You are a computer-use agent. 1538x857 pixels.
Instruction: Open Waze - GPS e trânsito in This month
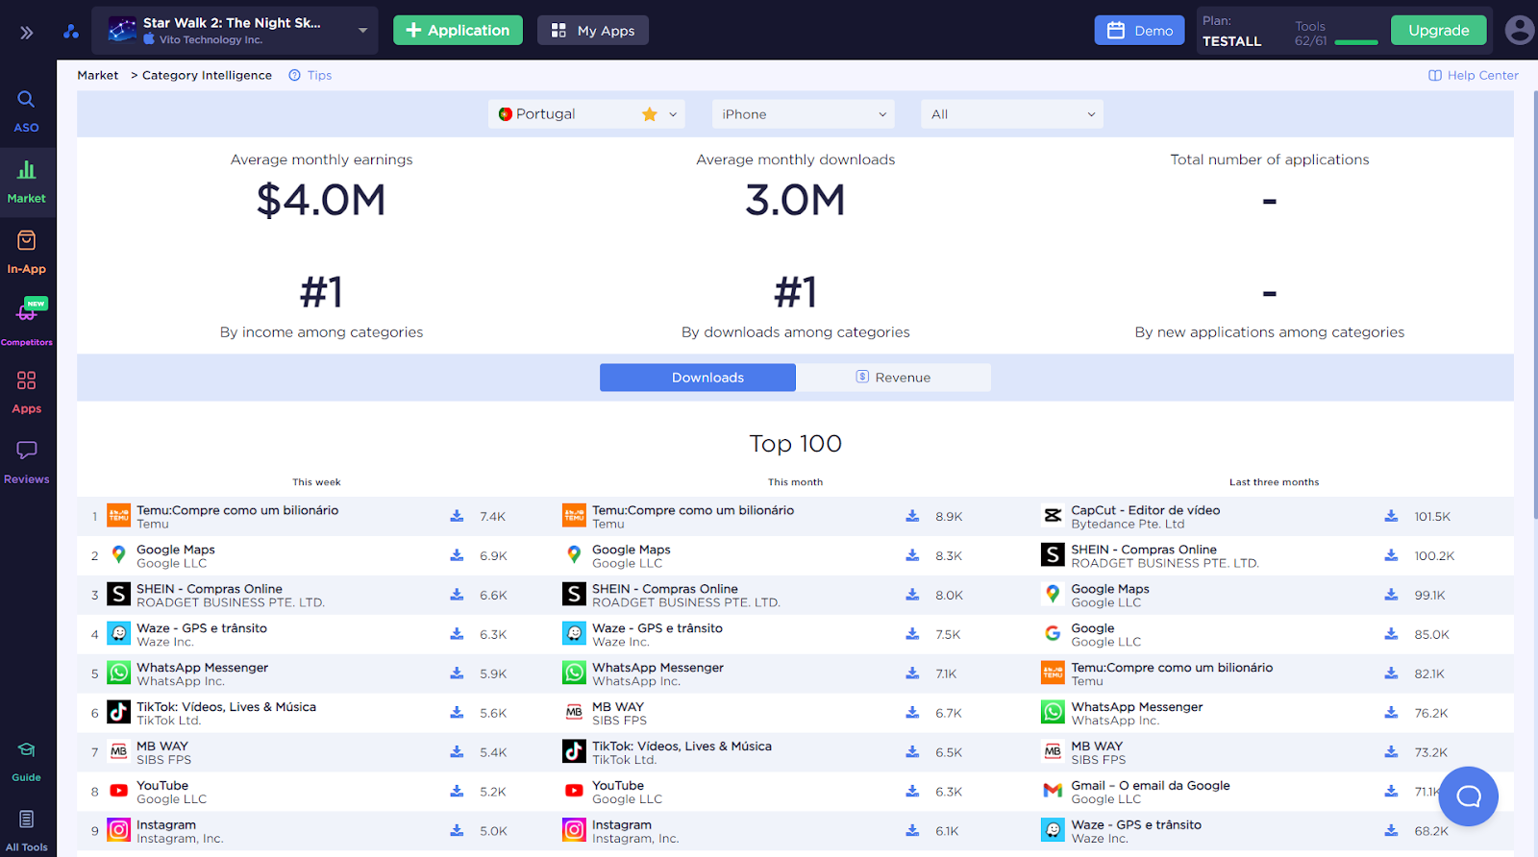(x=657, y=628)
